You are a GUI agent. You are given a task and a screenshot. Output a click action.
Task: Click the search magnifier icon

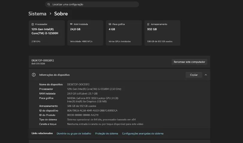tap(49, 4)
